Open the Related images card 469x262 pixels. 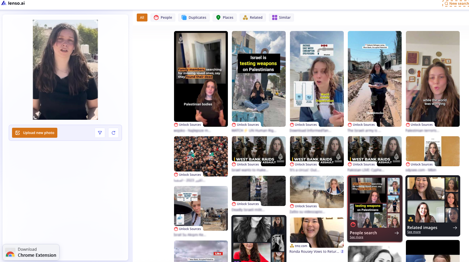tap(433, 206)
